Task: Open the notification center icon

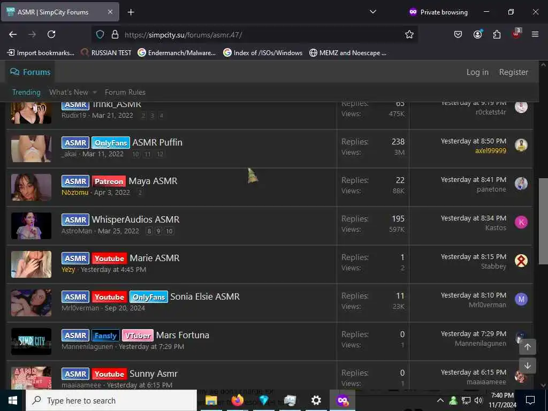Action: point(530,400)
